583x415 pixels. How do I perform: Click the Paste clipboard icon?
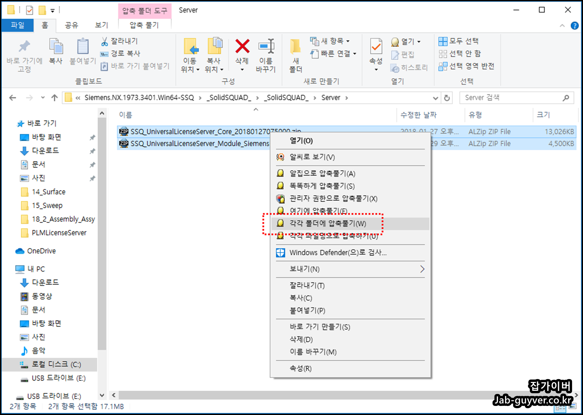83,46
